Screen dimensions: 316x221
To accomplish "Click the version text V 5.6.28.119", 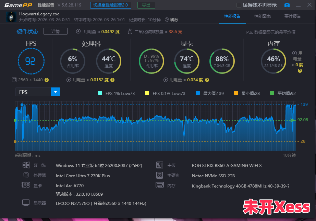I will (x=70, y=5).
